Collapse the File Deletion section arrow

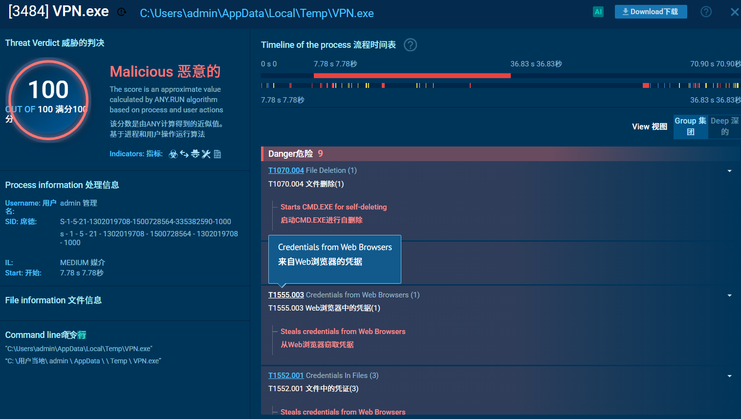click(x=729, y=171)
